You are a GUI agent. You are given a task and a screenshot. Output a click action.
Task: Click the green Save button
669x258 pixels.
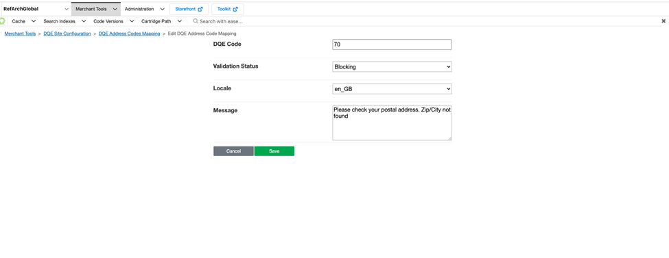[x=274, y=151]
